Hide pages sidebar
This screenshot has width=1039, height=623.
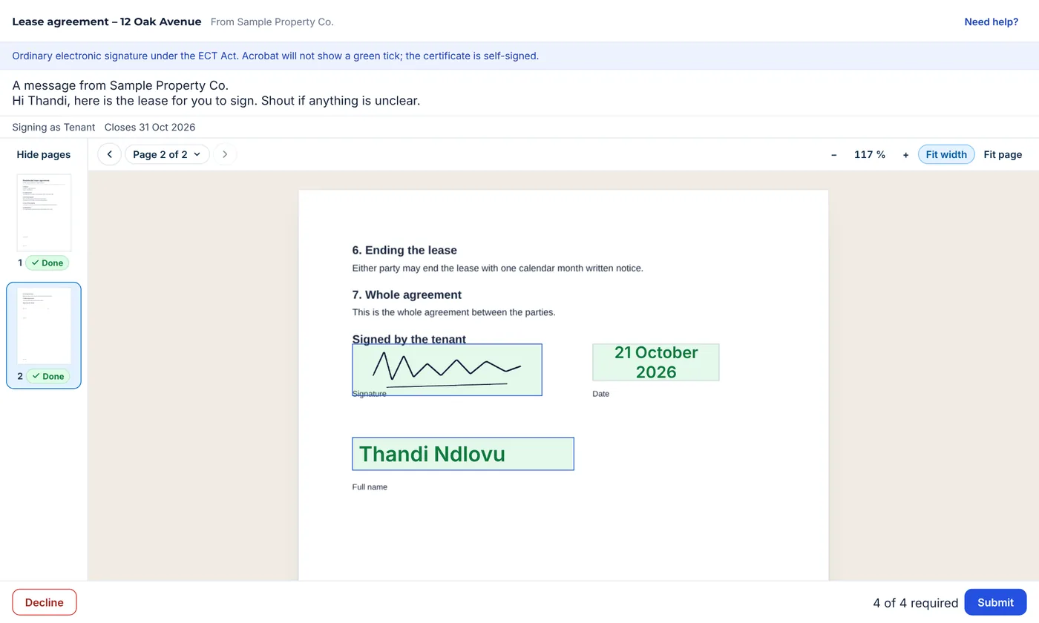pyautogui.click(x=44, y=154)
